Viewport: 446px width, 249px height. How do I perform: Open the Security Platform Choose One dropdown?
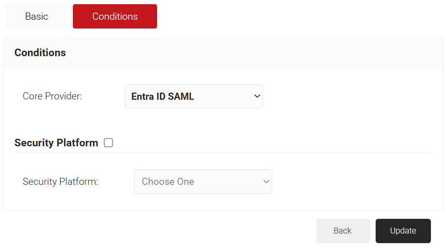(x=203, y=182)
